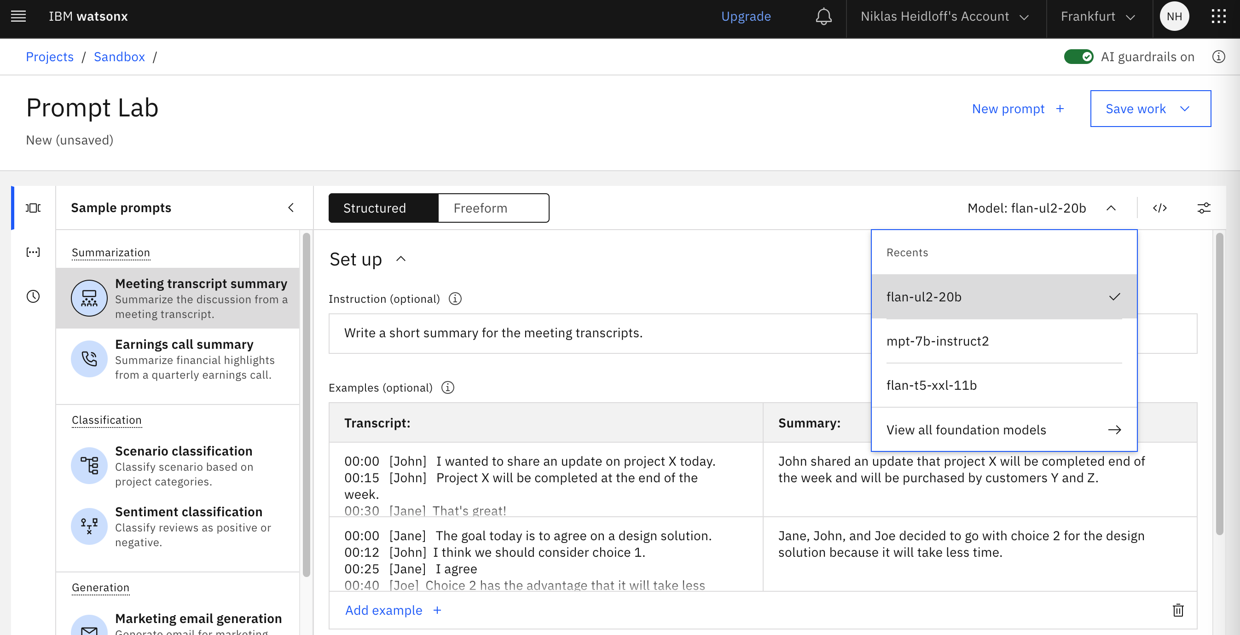This screenshot has height=635, width=1240.
Task: Click the Meeting transcript summary icon
Action: (89, 298)
